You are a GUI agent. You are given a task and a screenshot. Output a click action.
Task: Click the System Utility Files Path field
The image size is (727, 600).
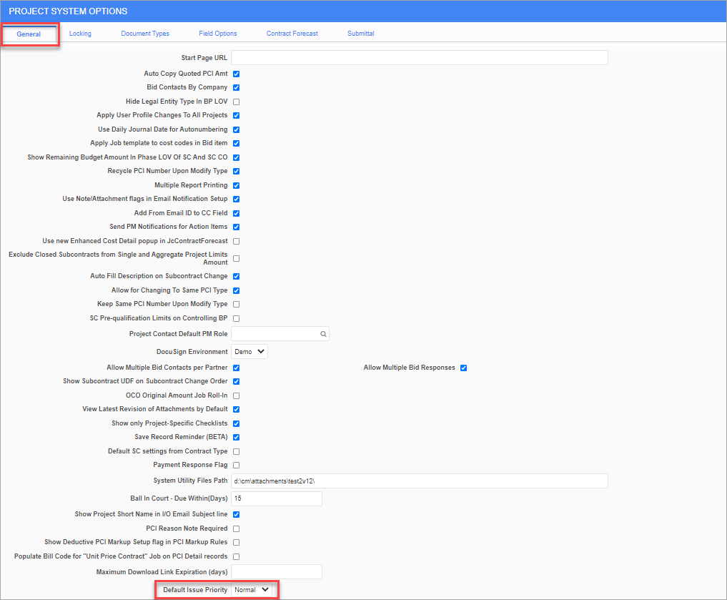click(x=420, y=481)
